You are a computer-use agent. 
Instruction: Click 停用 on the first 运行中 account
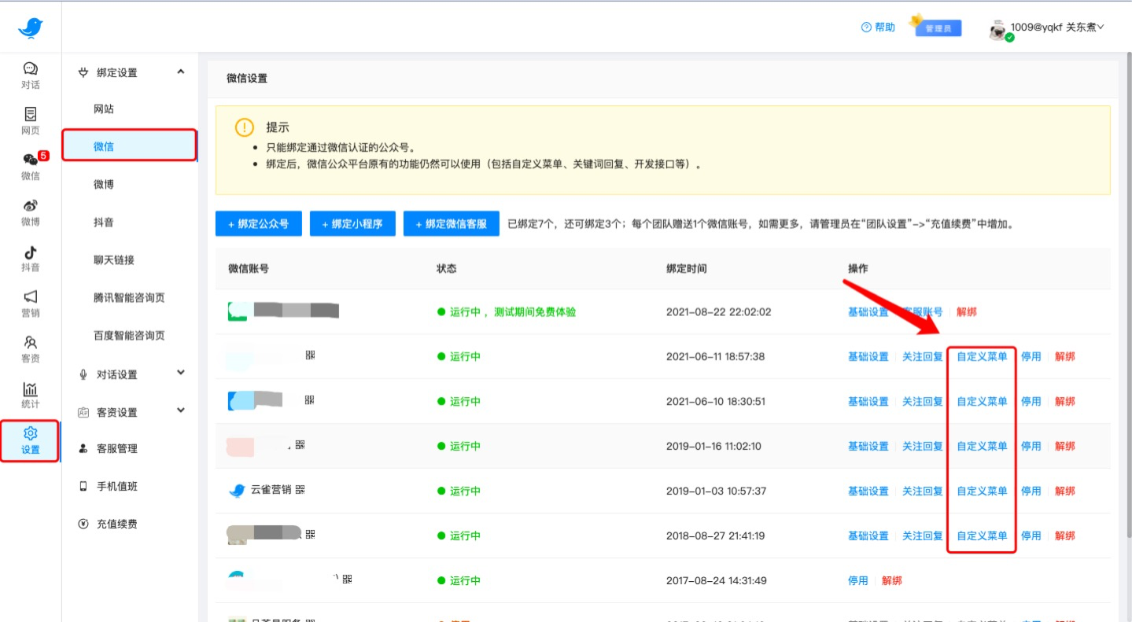(x=1031, y=355)
